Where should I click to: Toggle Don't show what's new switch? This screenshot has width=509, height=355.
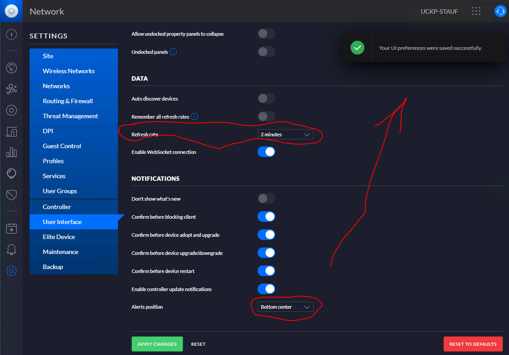tap(266, 199)
